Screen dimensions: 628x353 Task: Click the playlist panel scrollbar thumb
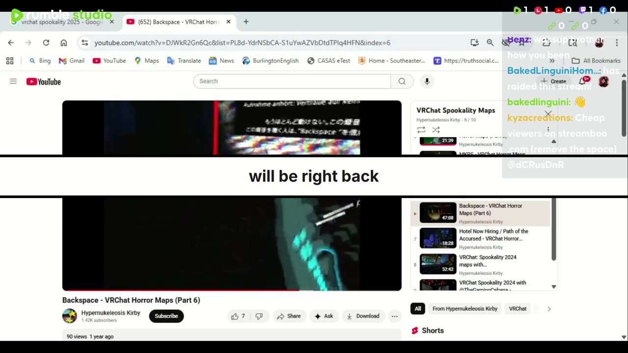(554, 229)
